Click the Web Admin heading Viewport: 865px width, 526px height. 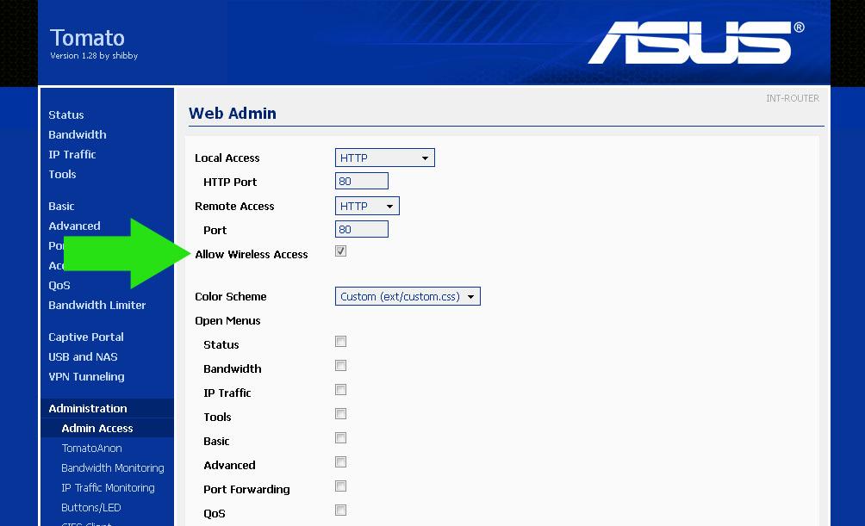click(233, 113)
